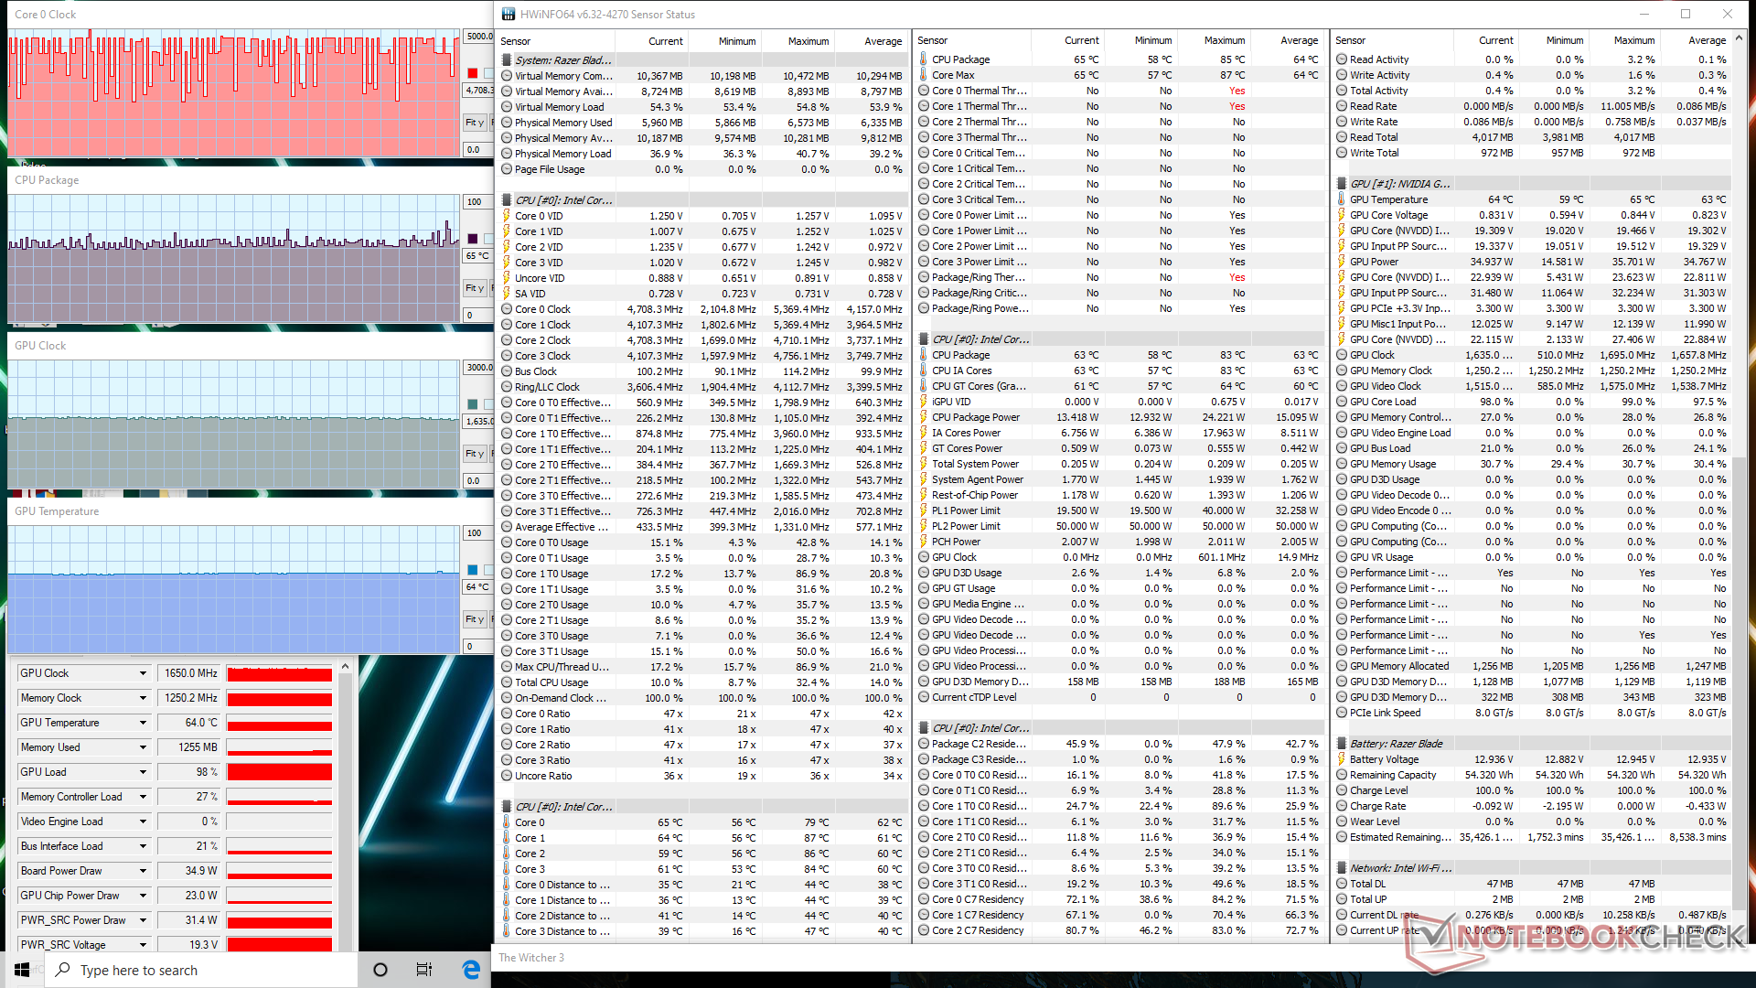Image resolution: width=1756 pixels, height=988 pixels.
Task: Click the HWiNFO64 title bar app icon
Action: [509, 14]
